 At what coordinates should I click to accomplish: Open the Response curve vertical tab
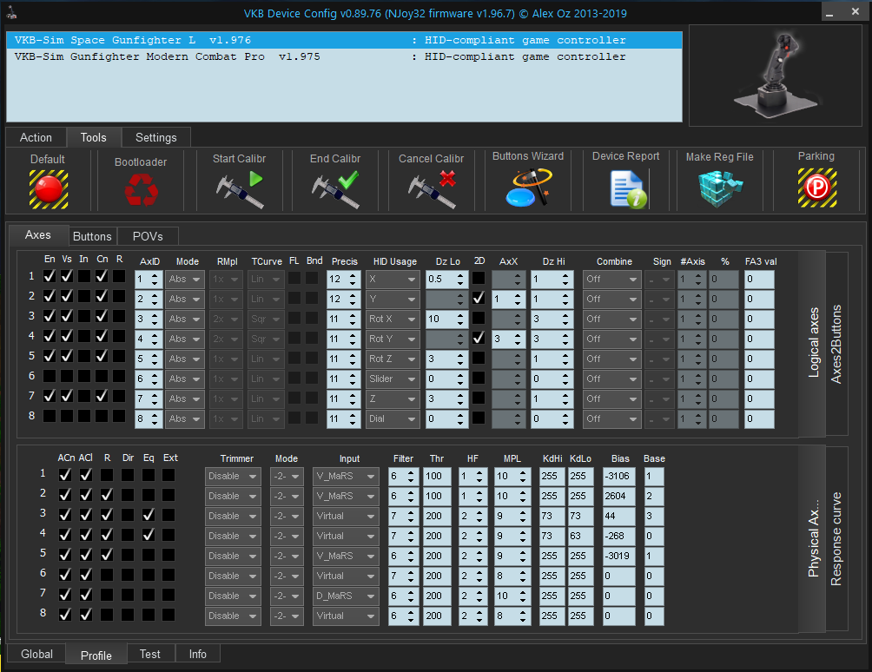(836, 538)
